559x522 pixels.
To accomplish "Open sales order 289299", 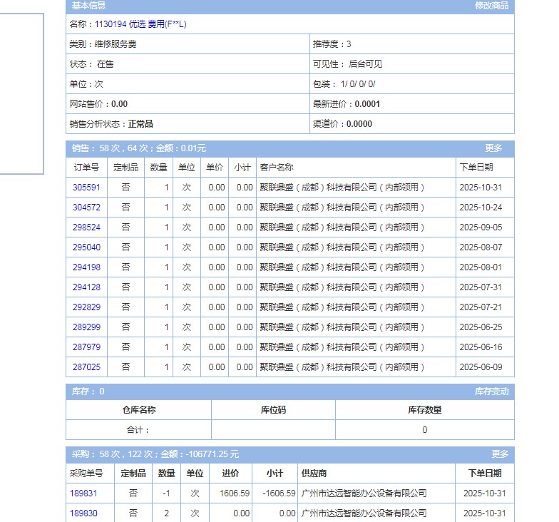I will point(86,327).
